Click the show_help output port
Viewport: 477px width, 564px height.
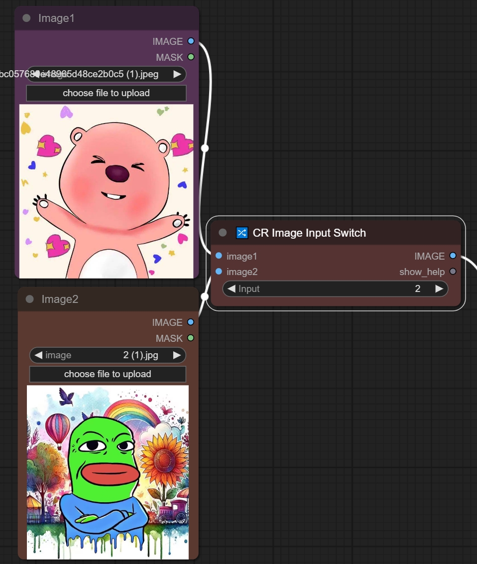point(453,272)
